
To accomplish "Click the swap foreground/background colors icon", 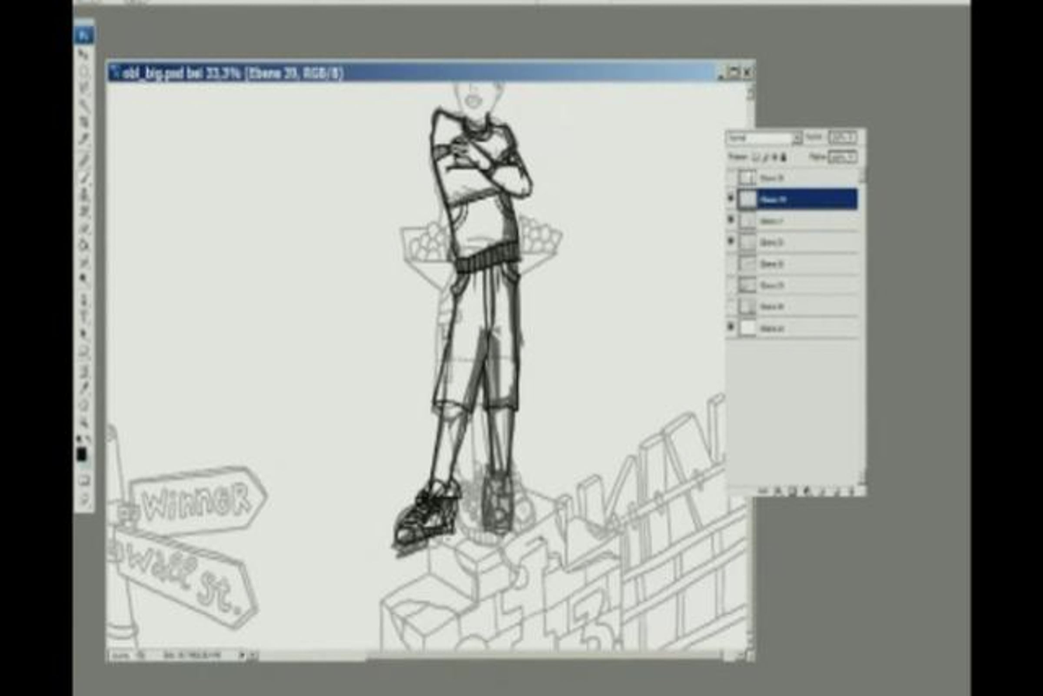I will (x=88, y=440).
